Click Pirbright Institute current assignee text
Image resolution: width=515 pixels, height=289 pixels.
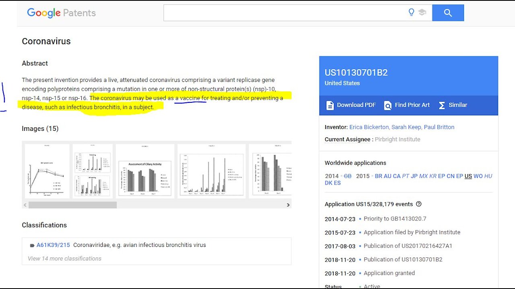(398, 140)
